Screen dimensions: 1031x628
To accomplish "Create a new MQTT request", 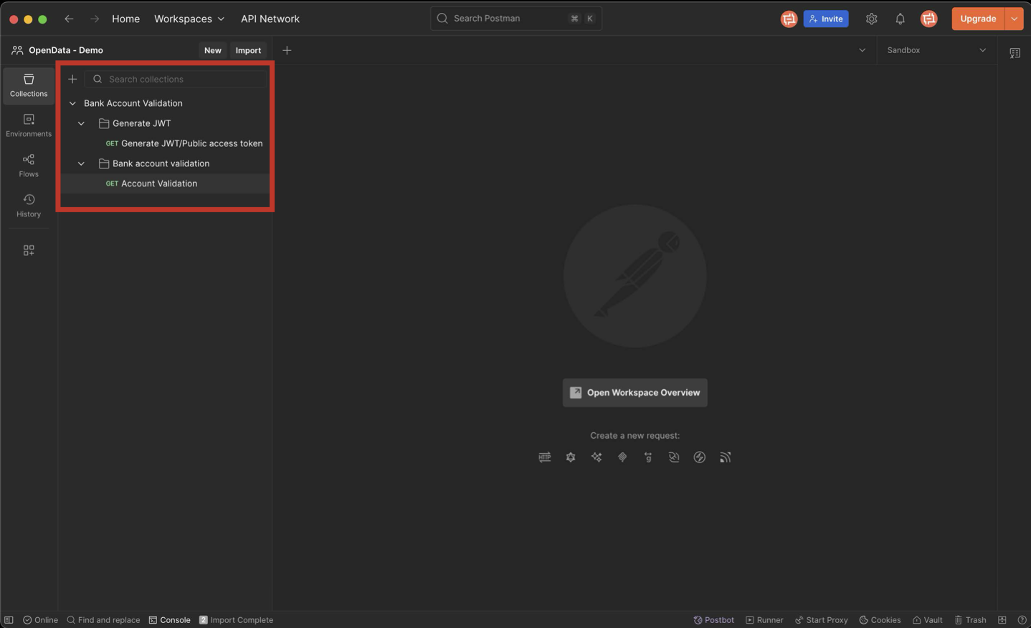I will point(726,457).
